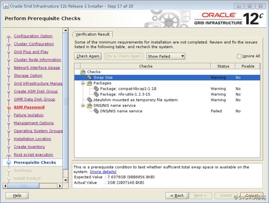Screen dimensions: 269x203
Task: Click the sidebar horizontal scrollbar thumb
Action: 24,186
